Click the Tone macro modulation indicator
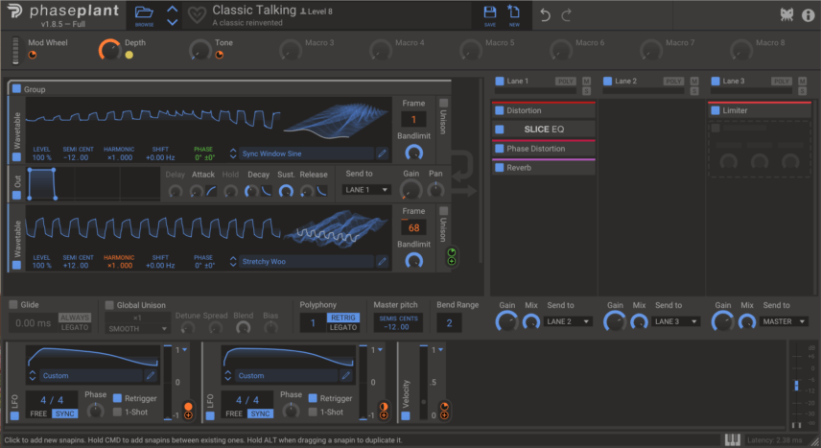The width and height of the screenshot is (821, 448). coord(220,55)
